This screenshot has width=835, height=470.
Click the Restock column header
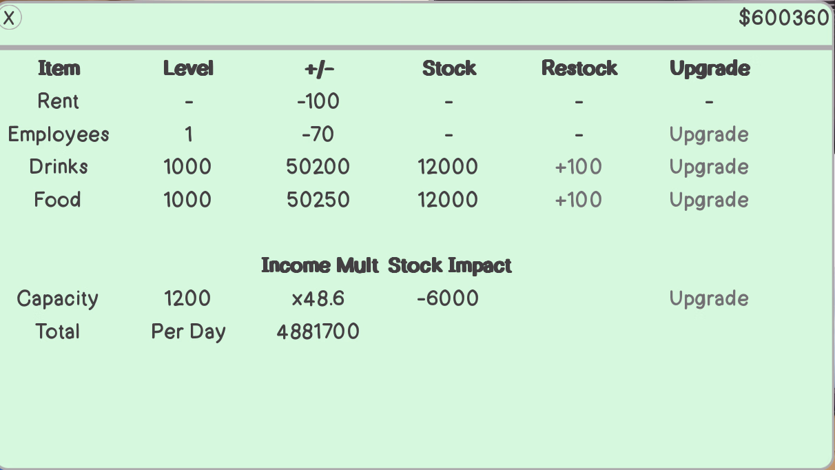(579, 68)
